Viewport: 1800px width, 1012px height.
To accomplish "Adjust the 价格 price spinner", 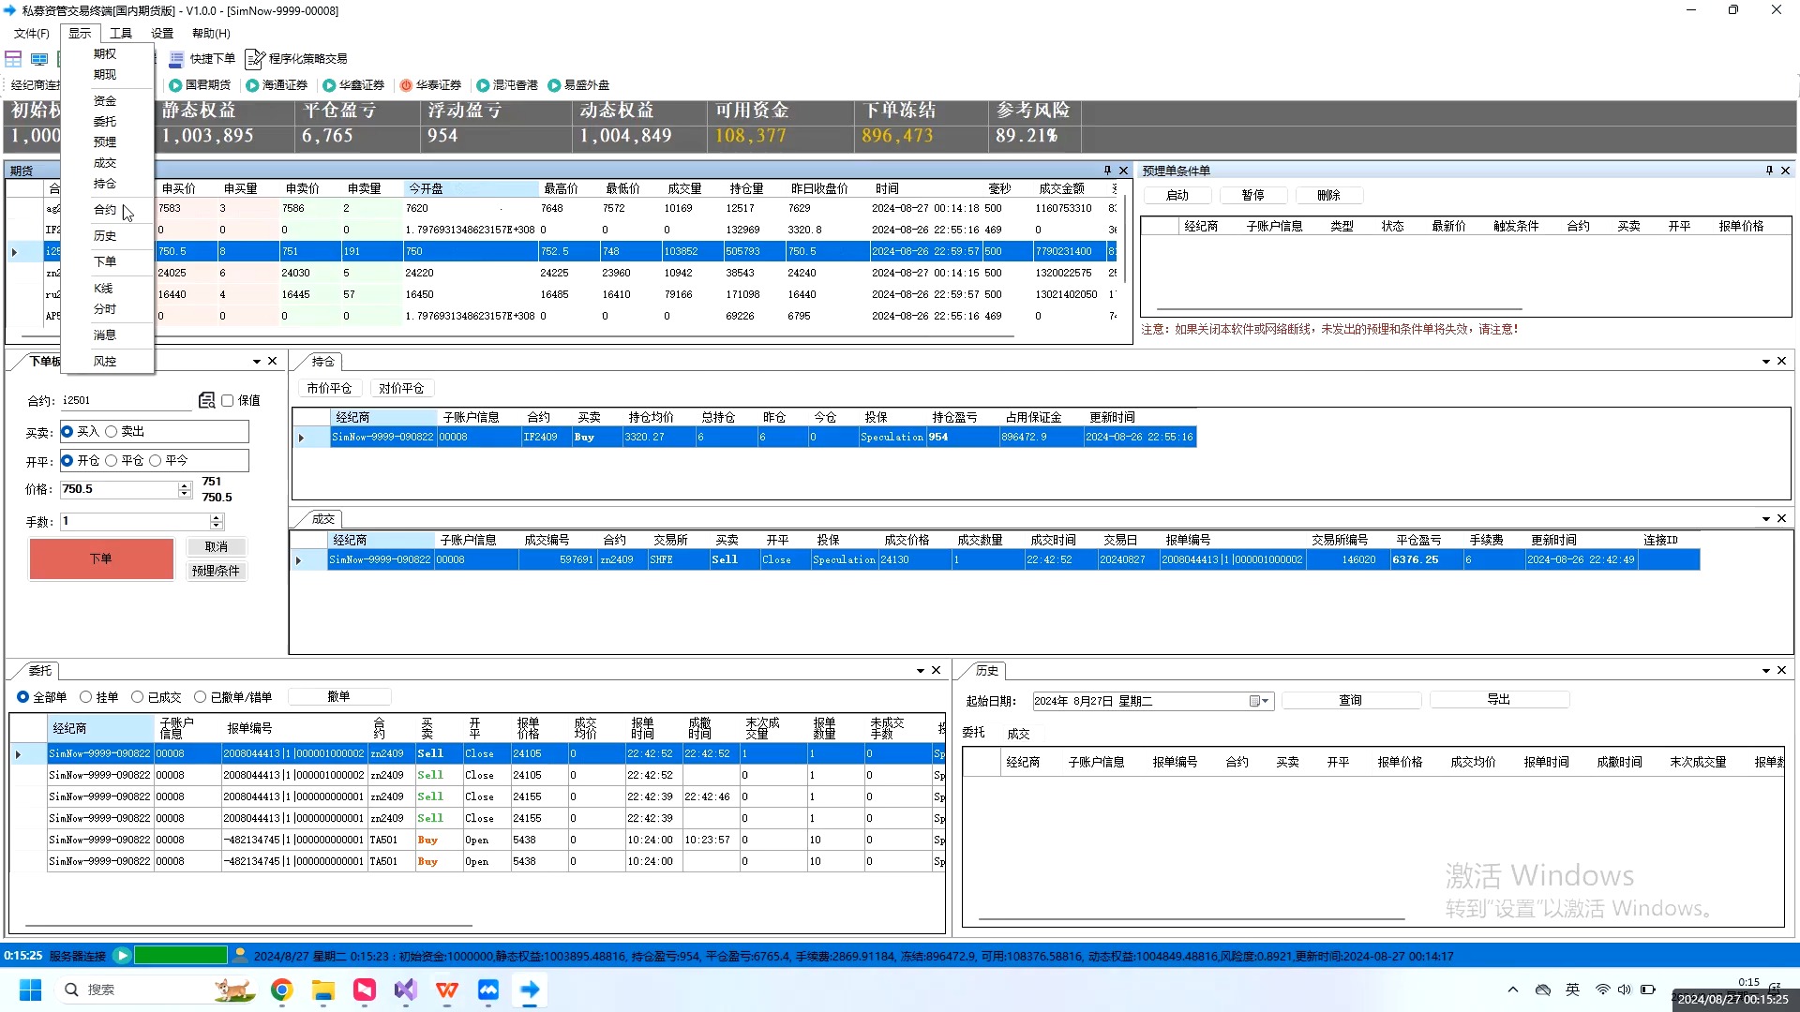I will (x=185, y=489).
